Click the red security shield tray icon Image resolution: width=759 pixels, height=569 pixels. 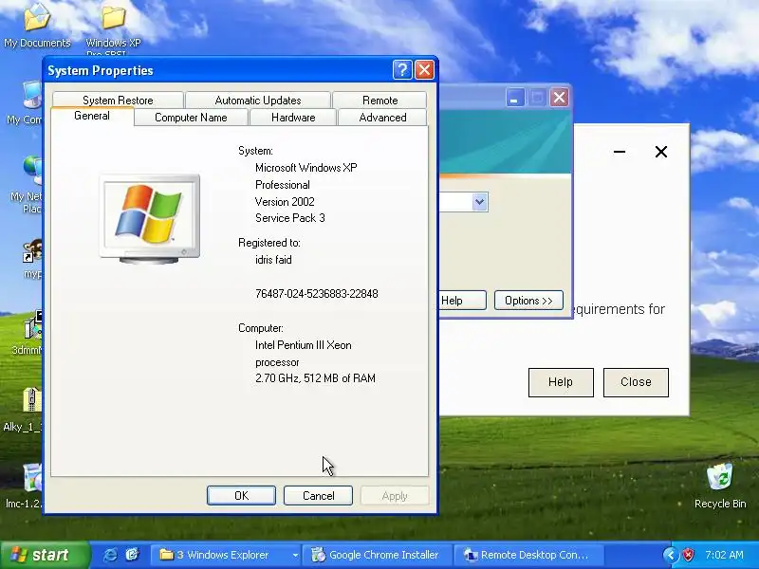(688, 555)
